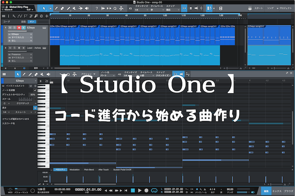Solo the Lead - Ashes track
Screen dimensions: 295x196
click(x=14, y=48)
